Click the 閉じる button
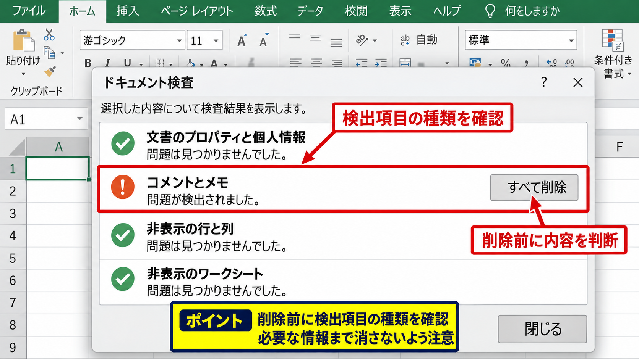 542,329
